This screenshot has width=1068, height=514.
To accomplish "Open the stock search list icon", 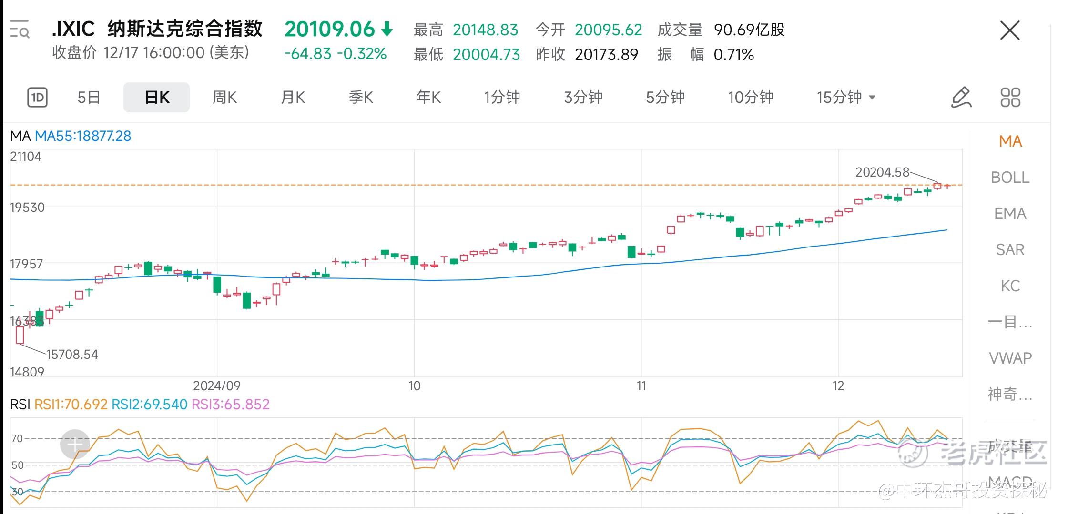I will [20, 29].
